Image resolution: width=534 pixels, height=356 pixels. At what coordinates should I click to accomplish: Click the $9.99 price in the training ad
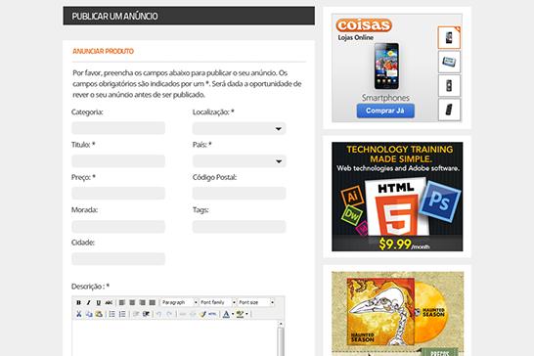[x=395, y=244]
